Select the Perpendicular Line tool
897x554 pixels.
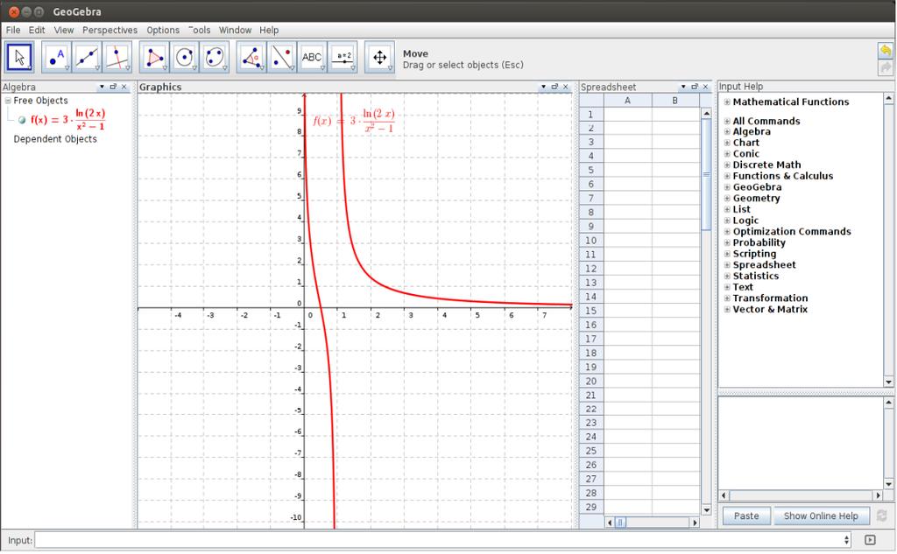(117, 57)
